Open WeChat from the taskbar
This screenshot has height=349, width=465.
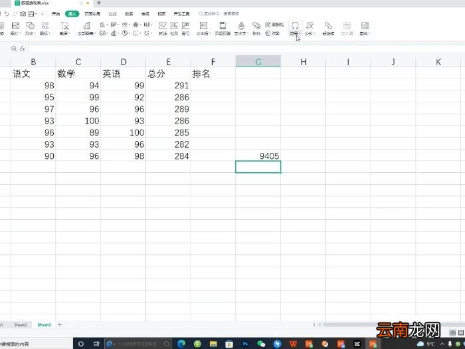[261, 344]
